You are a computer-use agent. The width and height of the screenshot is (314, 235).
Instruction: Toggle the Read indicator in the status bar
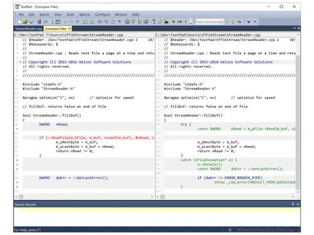[x=246, y=230]
